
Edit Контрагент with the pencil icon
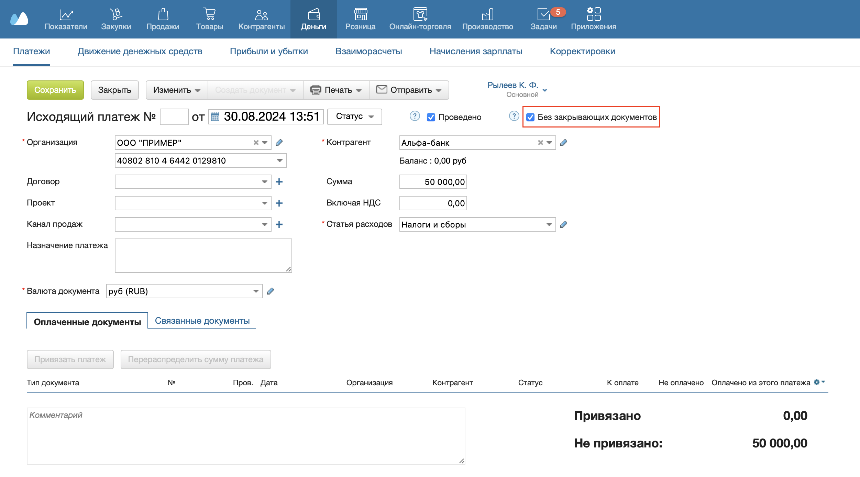point(564,143)
